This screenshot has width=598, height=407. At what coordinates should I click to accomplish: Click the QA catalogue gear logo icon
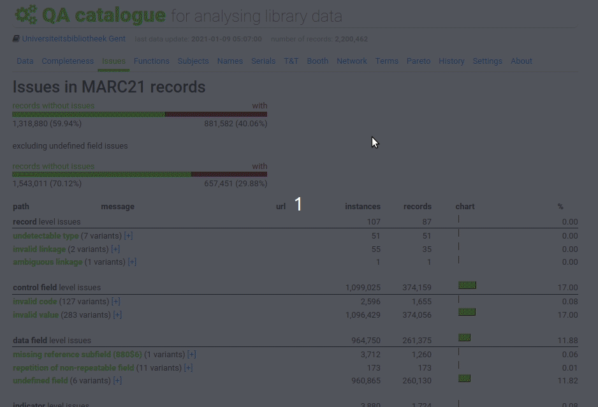point(26,15)
